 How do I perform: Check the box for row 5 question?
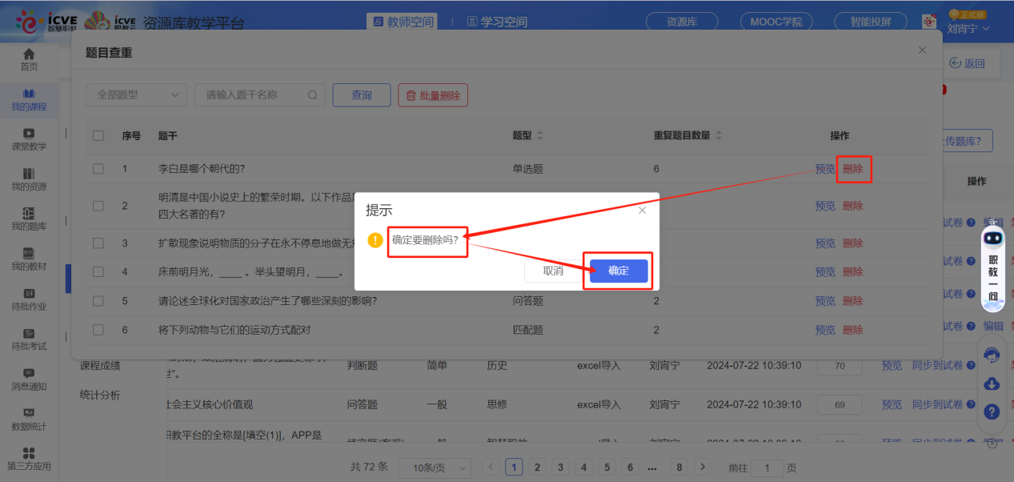(x=98, y=301)
